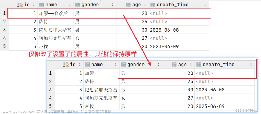Select row number 3 in the upper table gutter
The image size is (261, 114).
(x=4, y=30)
